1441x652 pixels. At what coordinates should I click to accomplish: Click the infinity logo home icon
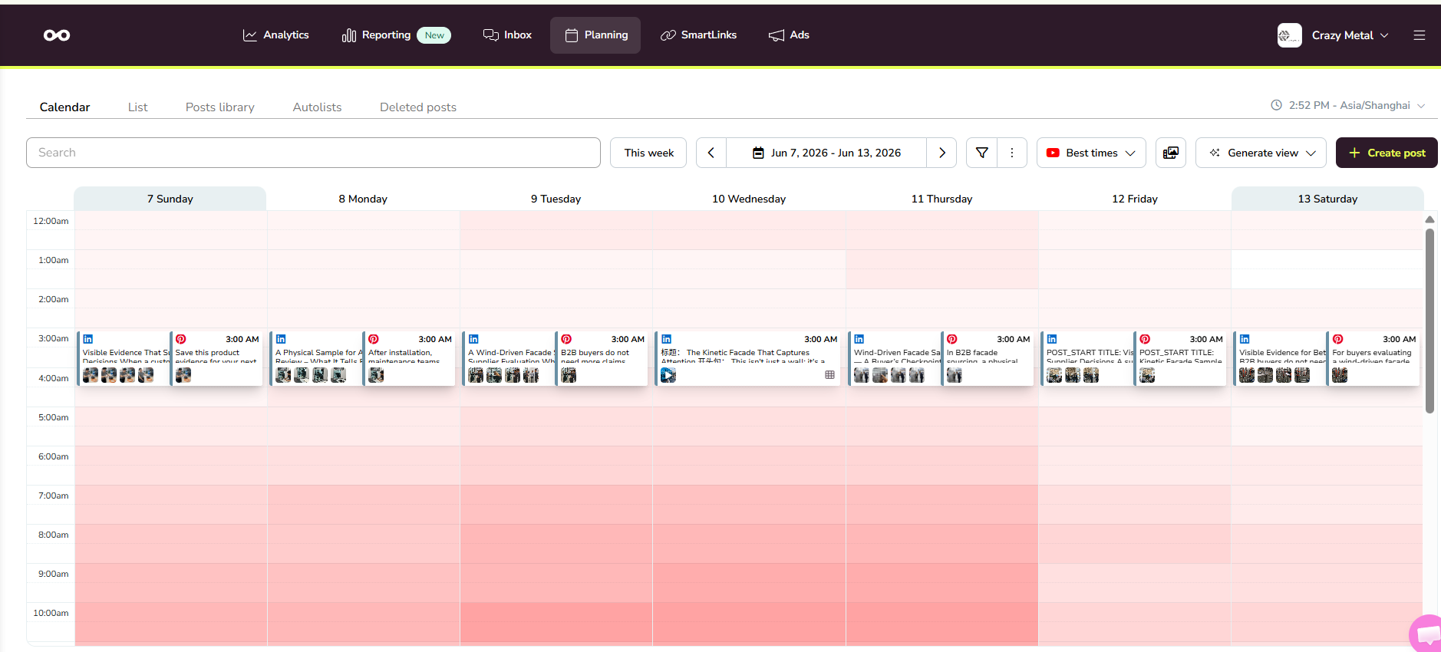pos(57,35)
